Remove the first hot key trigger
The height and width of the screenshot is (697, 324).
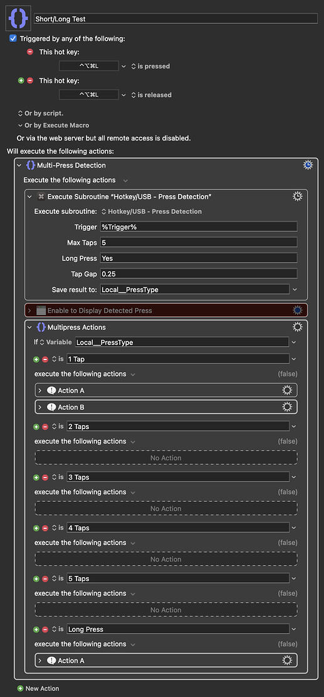pos(30,52)
